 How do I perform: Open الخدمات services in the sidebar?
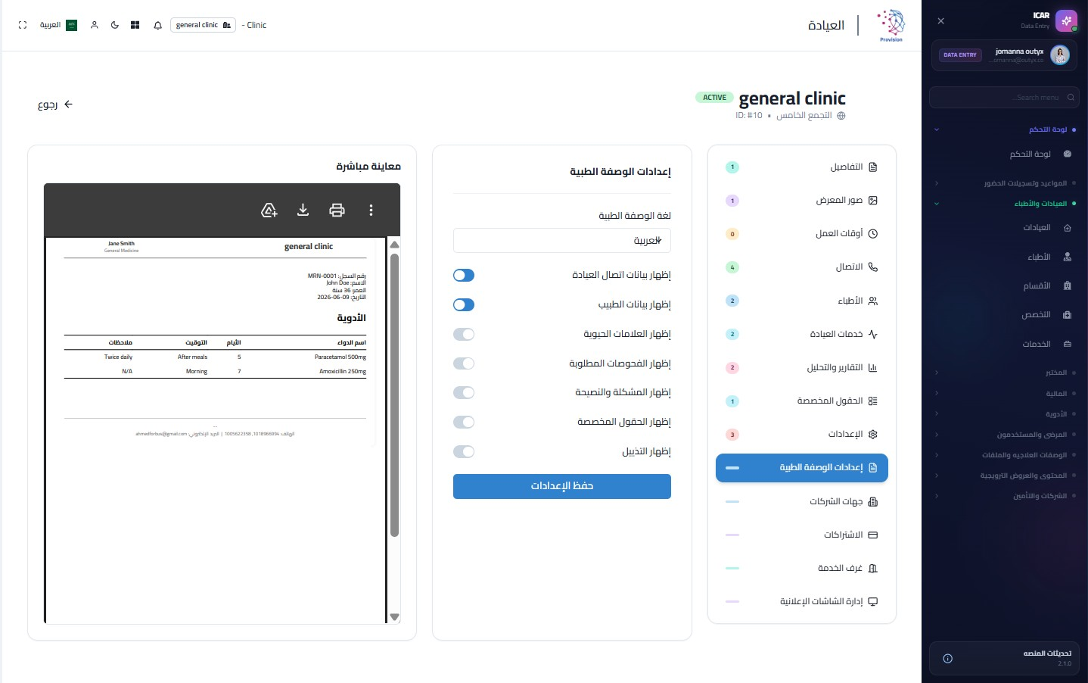pyautogui.click(x=1005, y=344)
